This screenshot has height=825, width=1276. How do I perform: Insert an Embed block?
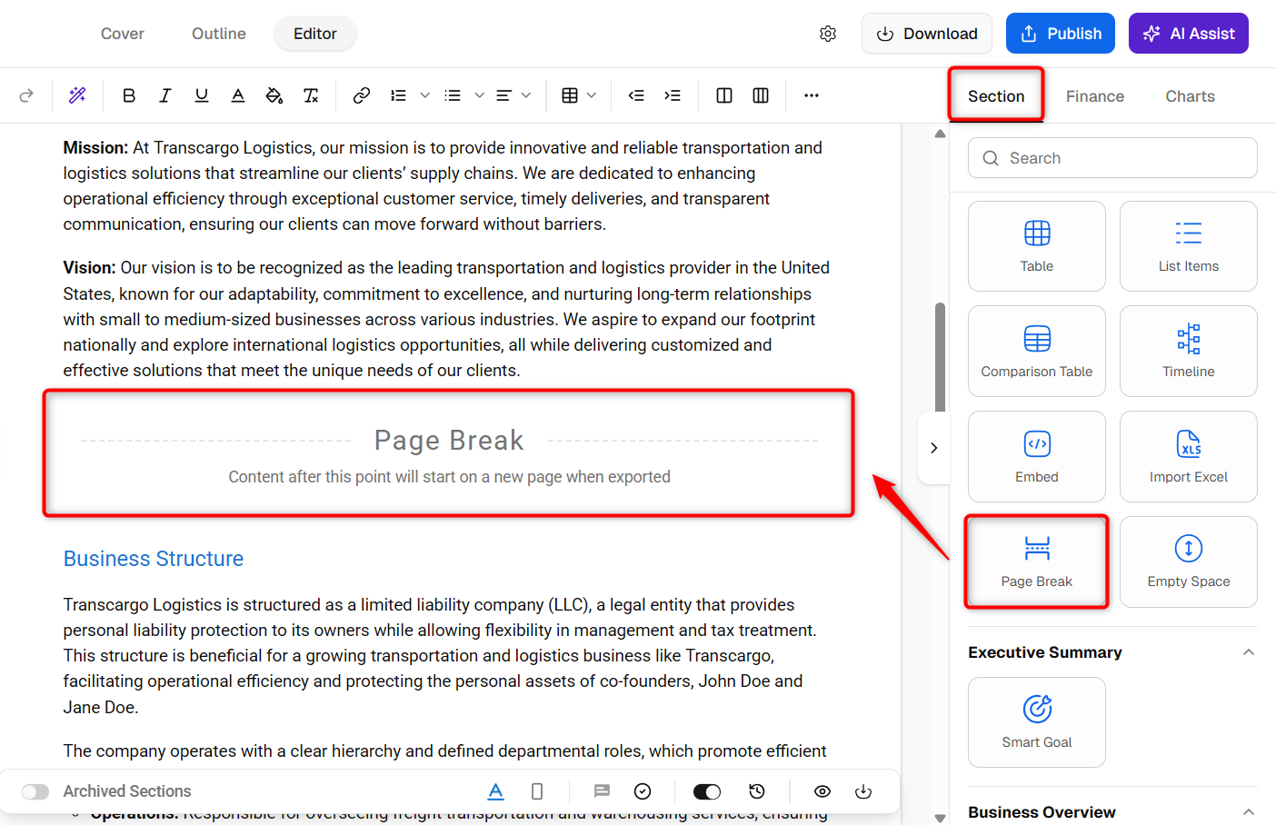[x=1037, y=457]
